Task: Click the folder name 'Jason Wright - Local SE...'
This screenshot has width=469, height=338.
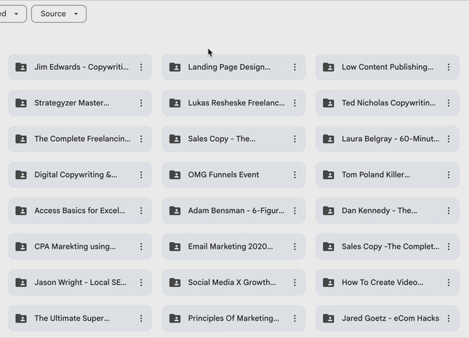Action: 80,282
